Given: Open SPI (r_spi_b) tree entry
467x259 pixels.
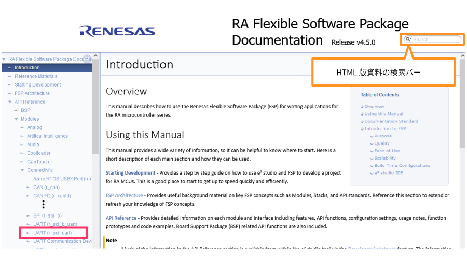Looking at the screenshot, I should (47, 215).
